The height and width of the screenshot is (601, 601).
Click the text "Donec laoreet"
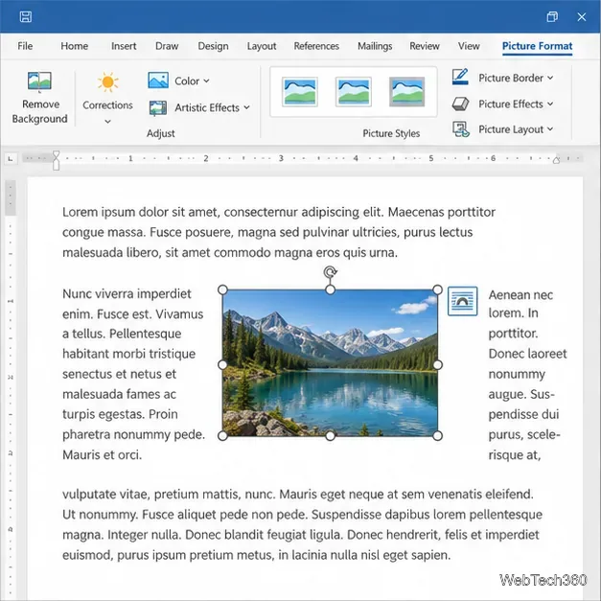[527, 354]
